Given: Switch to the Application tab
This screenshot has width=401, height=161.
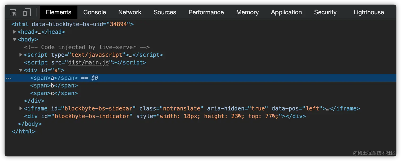Looking at the screenshot, I should click(x=286, y=12).
